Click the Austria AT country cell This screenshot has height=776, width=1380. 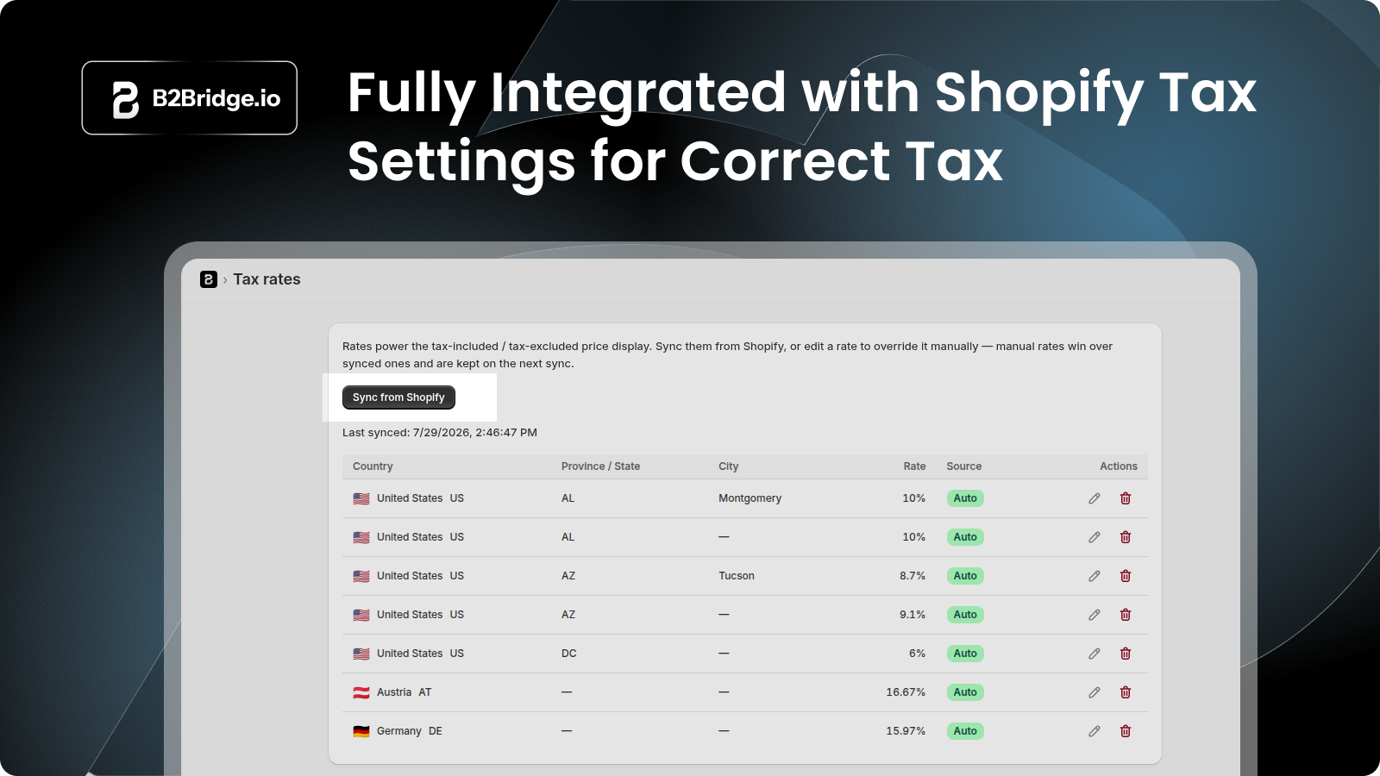[x=392, y=692]
